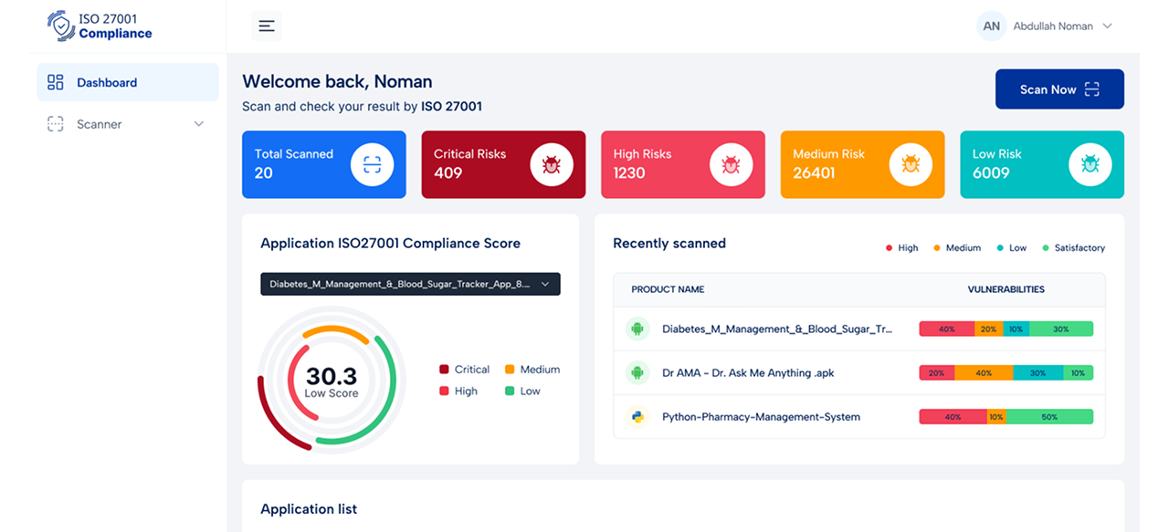Viewport: 1169px width, 532px height.
Task: Click the 30.3 Low Score gauge
Action: 331,381
